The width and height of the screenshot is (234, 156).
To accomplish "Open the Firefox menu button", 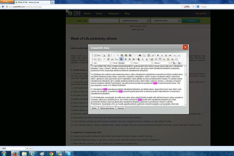I will 7,1.
